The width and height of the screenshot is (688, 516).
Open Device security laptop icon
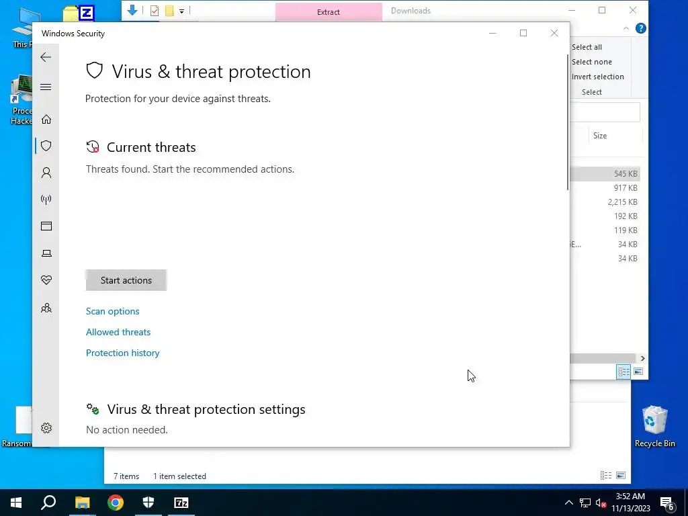[x=46, y=253]
